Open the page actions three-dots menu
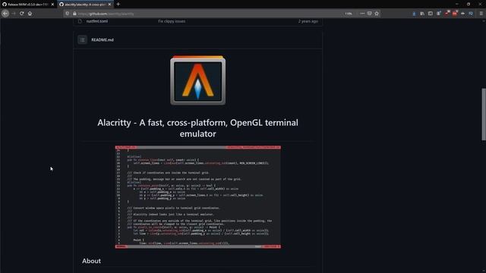This screenshot has height=273, width=486. click(362, 14)
